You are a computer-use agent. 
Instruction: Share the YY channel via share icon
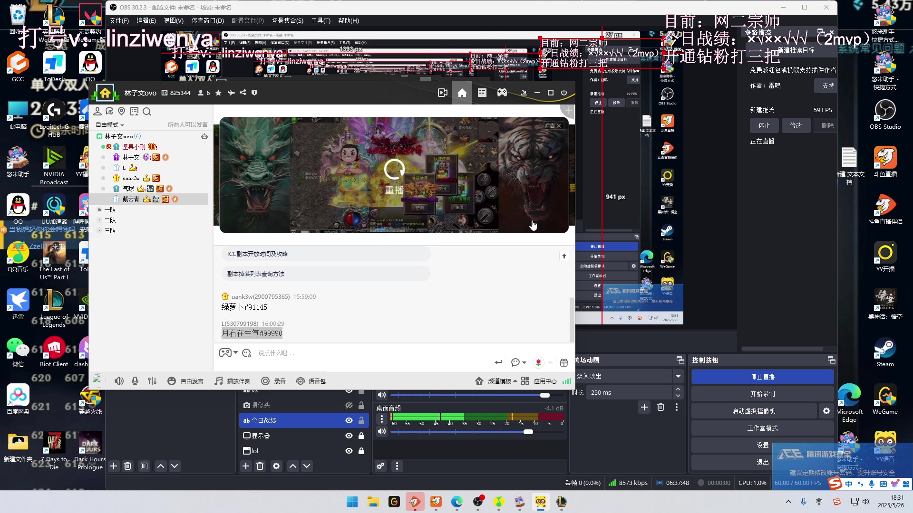pyautogui.click(x=243, y=93)
